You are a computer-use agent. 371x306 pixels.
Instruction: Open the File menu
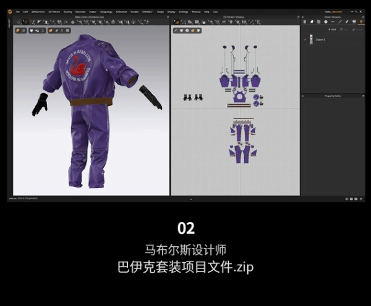pyautogui.click(x=18, y=12)
